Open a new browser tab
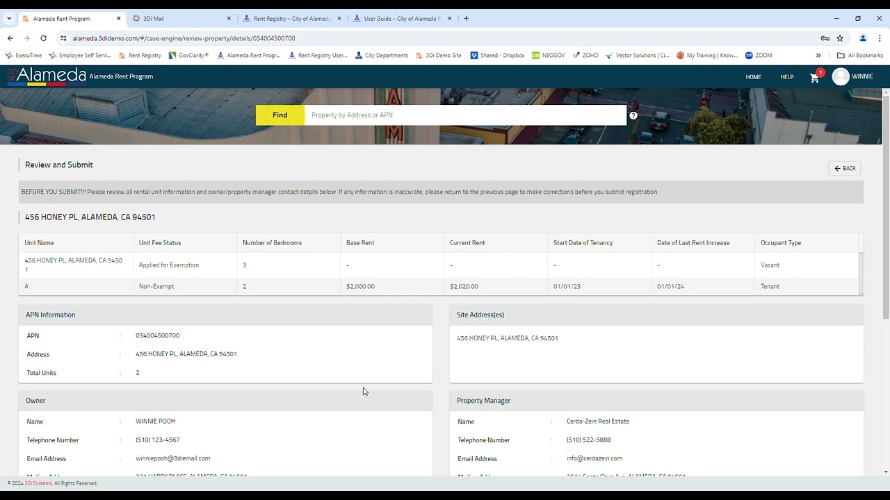This screenshot has width=890, height=500. tap(466, 19)
